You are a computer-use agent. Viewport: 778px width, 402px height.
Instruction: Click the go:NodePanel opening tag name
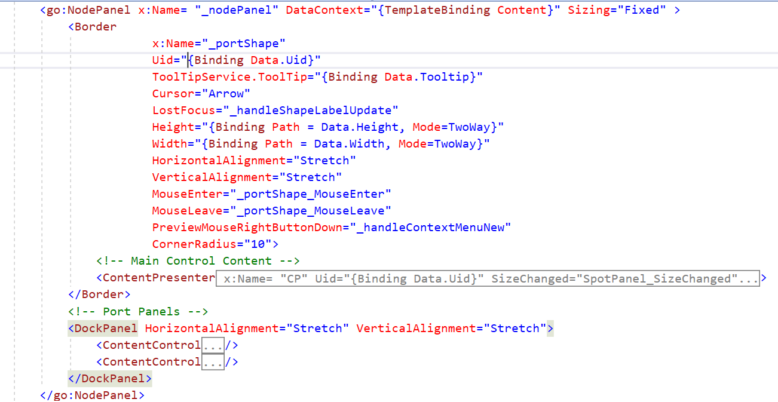(88, 10)
